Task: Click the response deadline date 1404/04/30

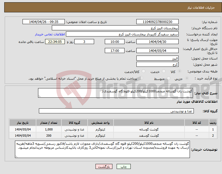Action: coord(157,42)
